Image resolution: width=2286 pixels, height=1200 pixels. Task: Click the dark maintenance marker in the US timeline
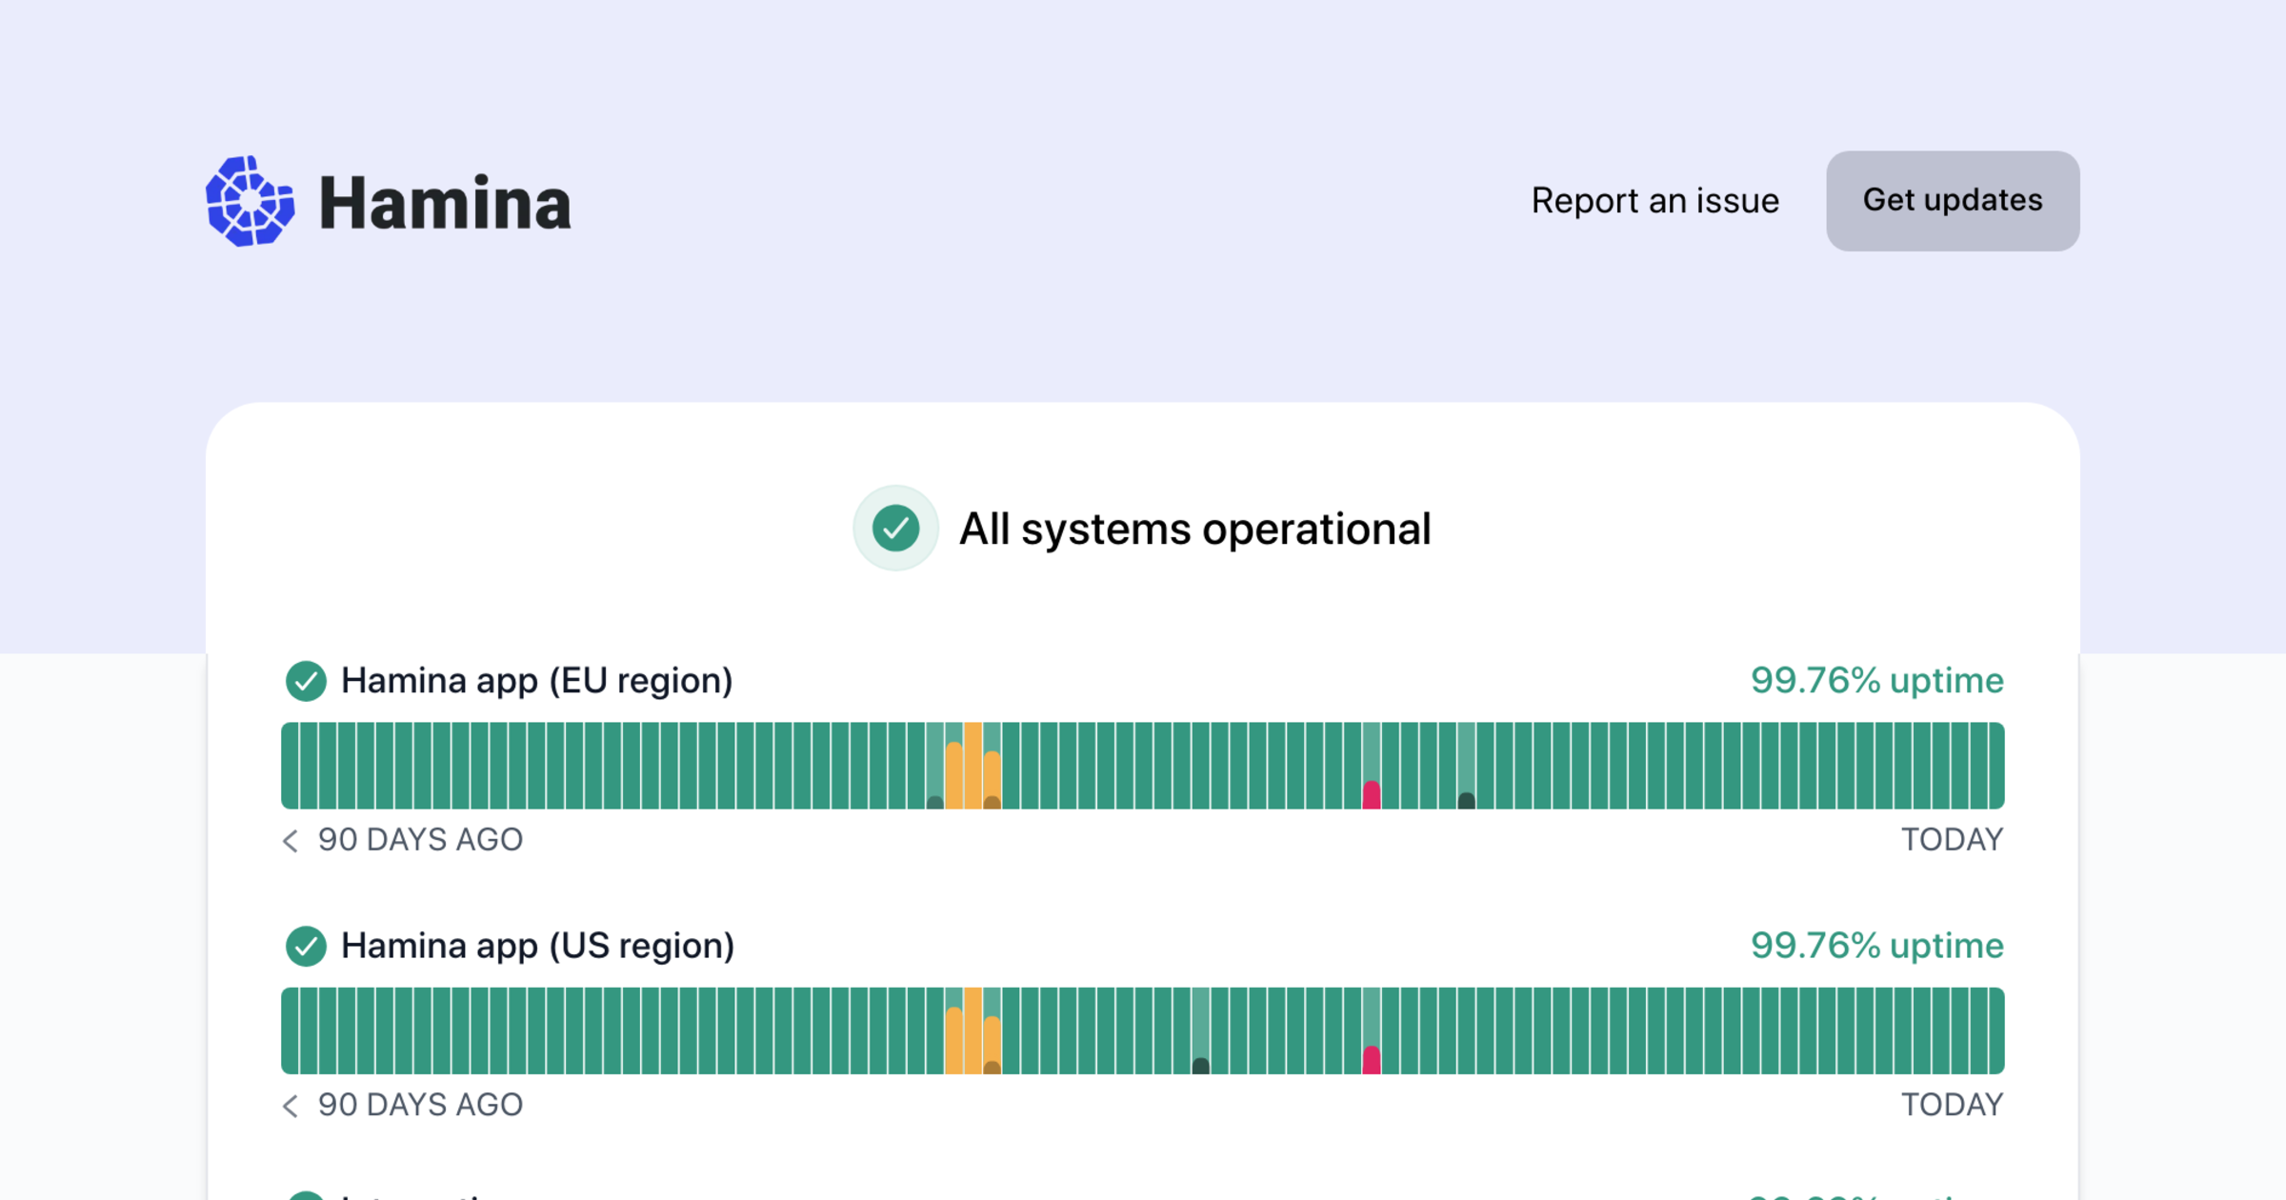(x=1201, y=1065)
